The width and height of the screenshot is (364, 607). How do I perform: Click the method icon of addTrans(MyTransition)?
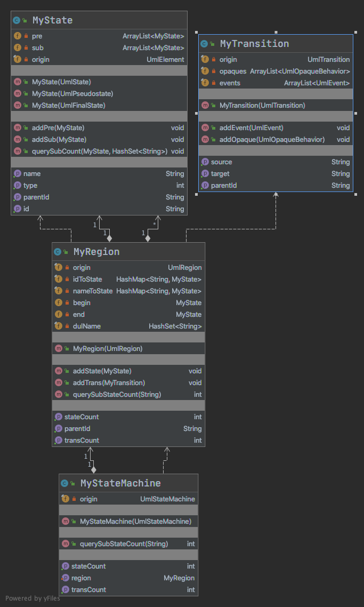(59, 382)
